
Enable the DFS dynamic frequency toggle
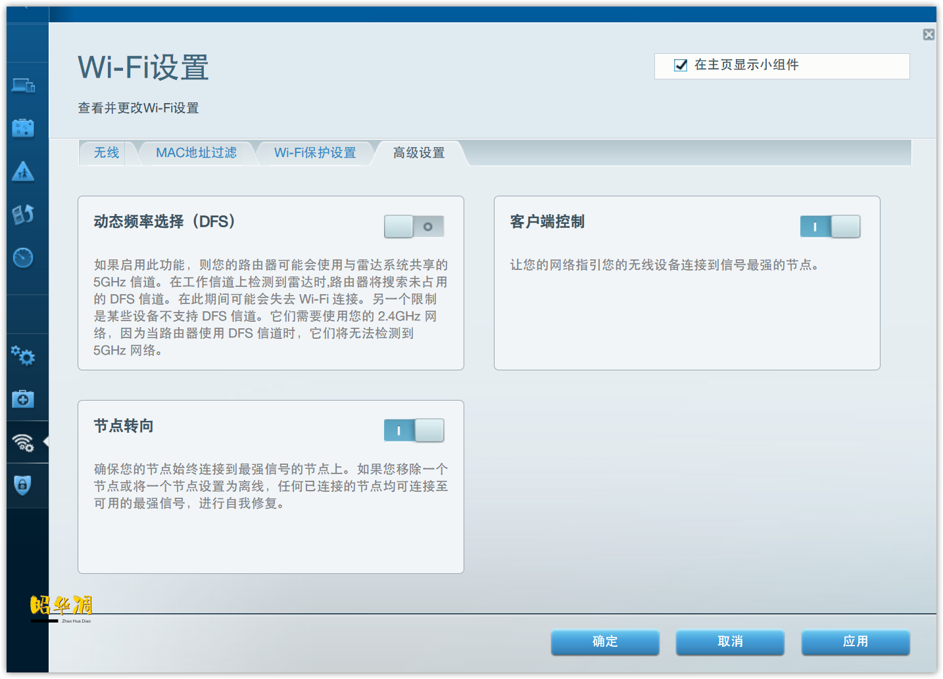click(x=414, y=227)
